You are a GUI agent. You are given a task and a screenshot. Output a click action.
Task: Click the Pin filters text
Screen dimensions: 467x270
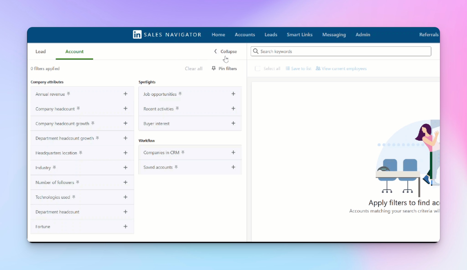228,68
